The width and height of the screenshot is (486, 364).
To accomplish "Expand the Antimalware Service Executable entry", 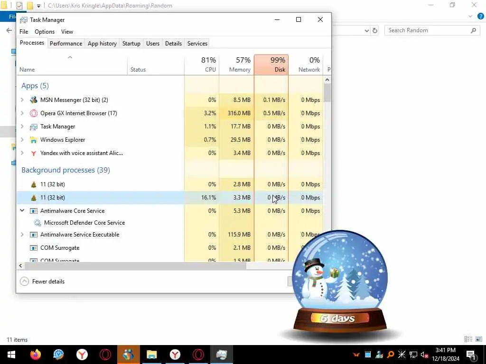I will click(22, 235).
